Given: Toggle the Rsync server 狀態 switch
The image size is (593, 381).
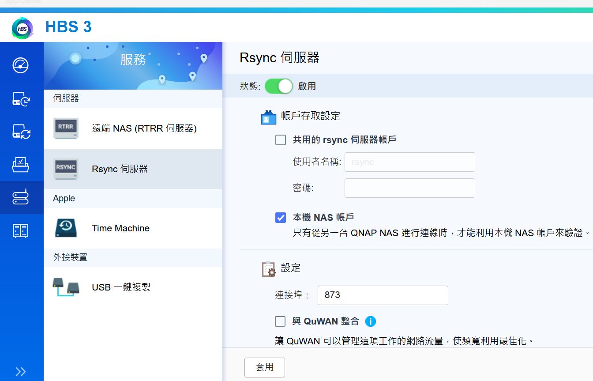Looking at the screenshot, I should coord(279,86).
